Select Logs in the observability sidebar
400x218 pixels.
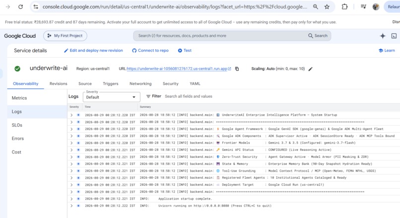[37, 112]
